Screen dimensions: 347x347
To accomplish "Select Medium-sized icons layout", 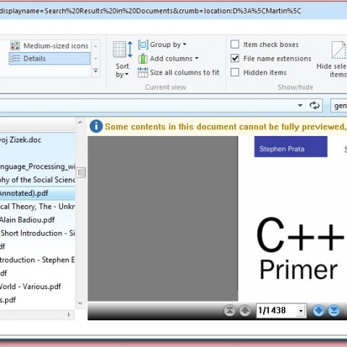I will click(49, 46).
